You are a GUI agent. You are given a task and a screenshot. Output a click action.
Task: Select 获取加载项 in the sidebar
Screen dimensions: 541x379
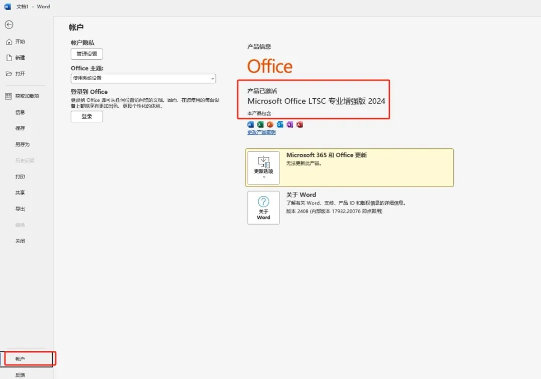pos(27,96)
